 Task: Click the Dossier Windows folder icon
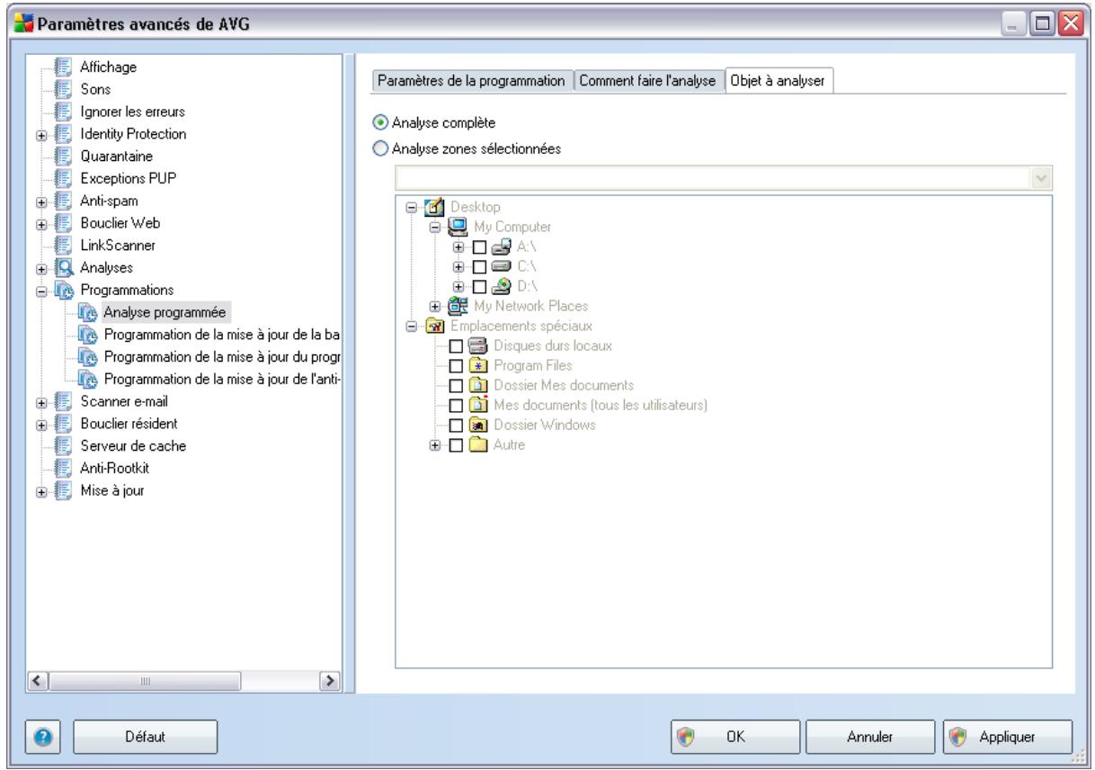[x=478, y=425]
